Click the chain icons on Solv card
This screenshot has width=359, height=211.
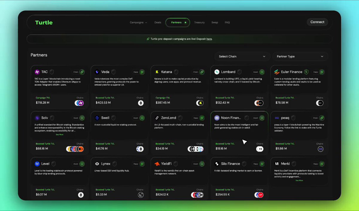point(75,149)
